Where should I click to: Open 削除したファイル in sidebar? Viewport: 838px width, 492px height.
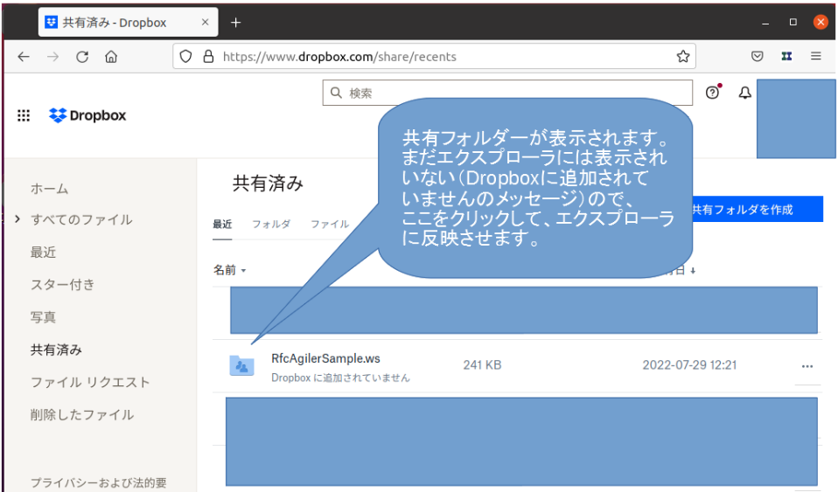pos(82,415)
